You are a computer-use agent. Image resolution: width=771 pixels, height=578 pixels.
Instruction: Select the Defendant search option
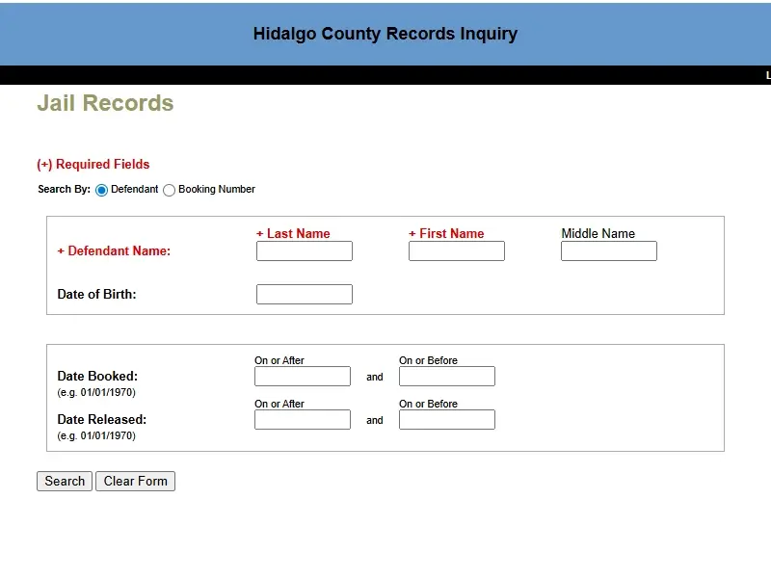pyautogui.click(x=101, y=190)
